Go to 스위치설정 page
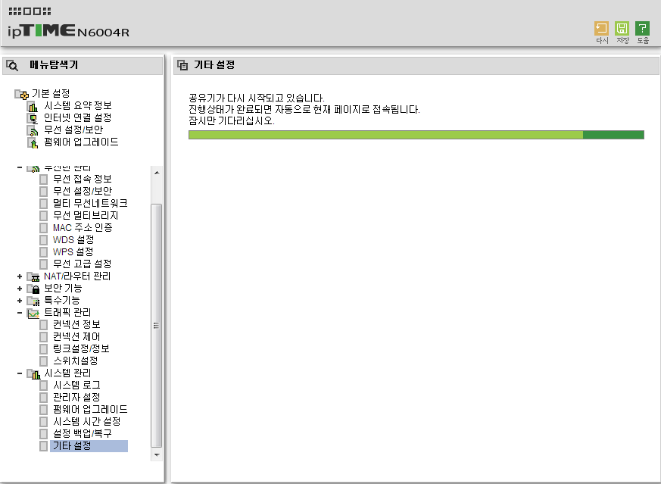This screenshot has height=484, width=661. coord(76,361)
